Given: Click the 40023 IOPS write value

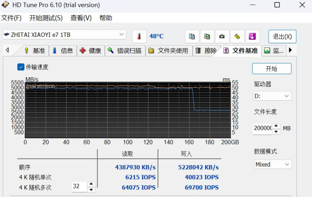Looking at the screenshot, I should [x=202, y=177].
